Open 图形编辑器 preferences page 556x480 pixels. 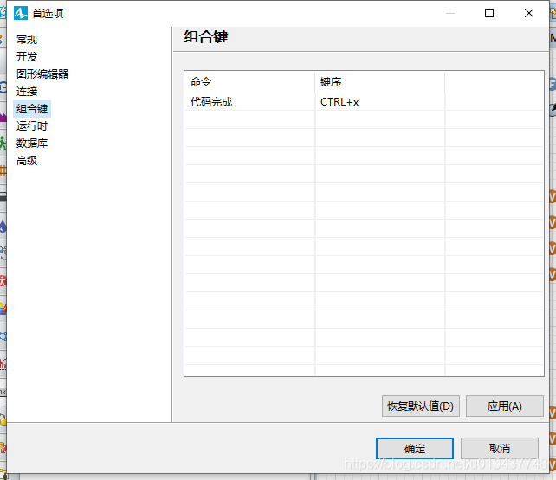pos(42,74)
